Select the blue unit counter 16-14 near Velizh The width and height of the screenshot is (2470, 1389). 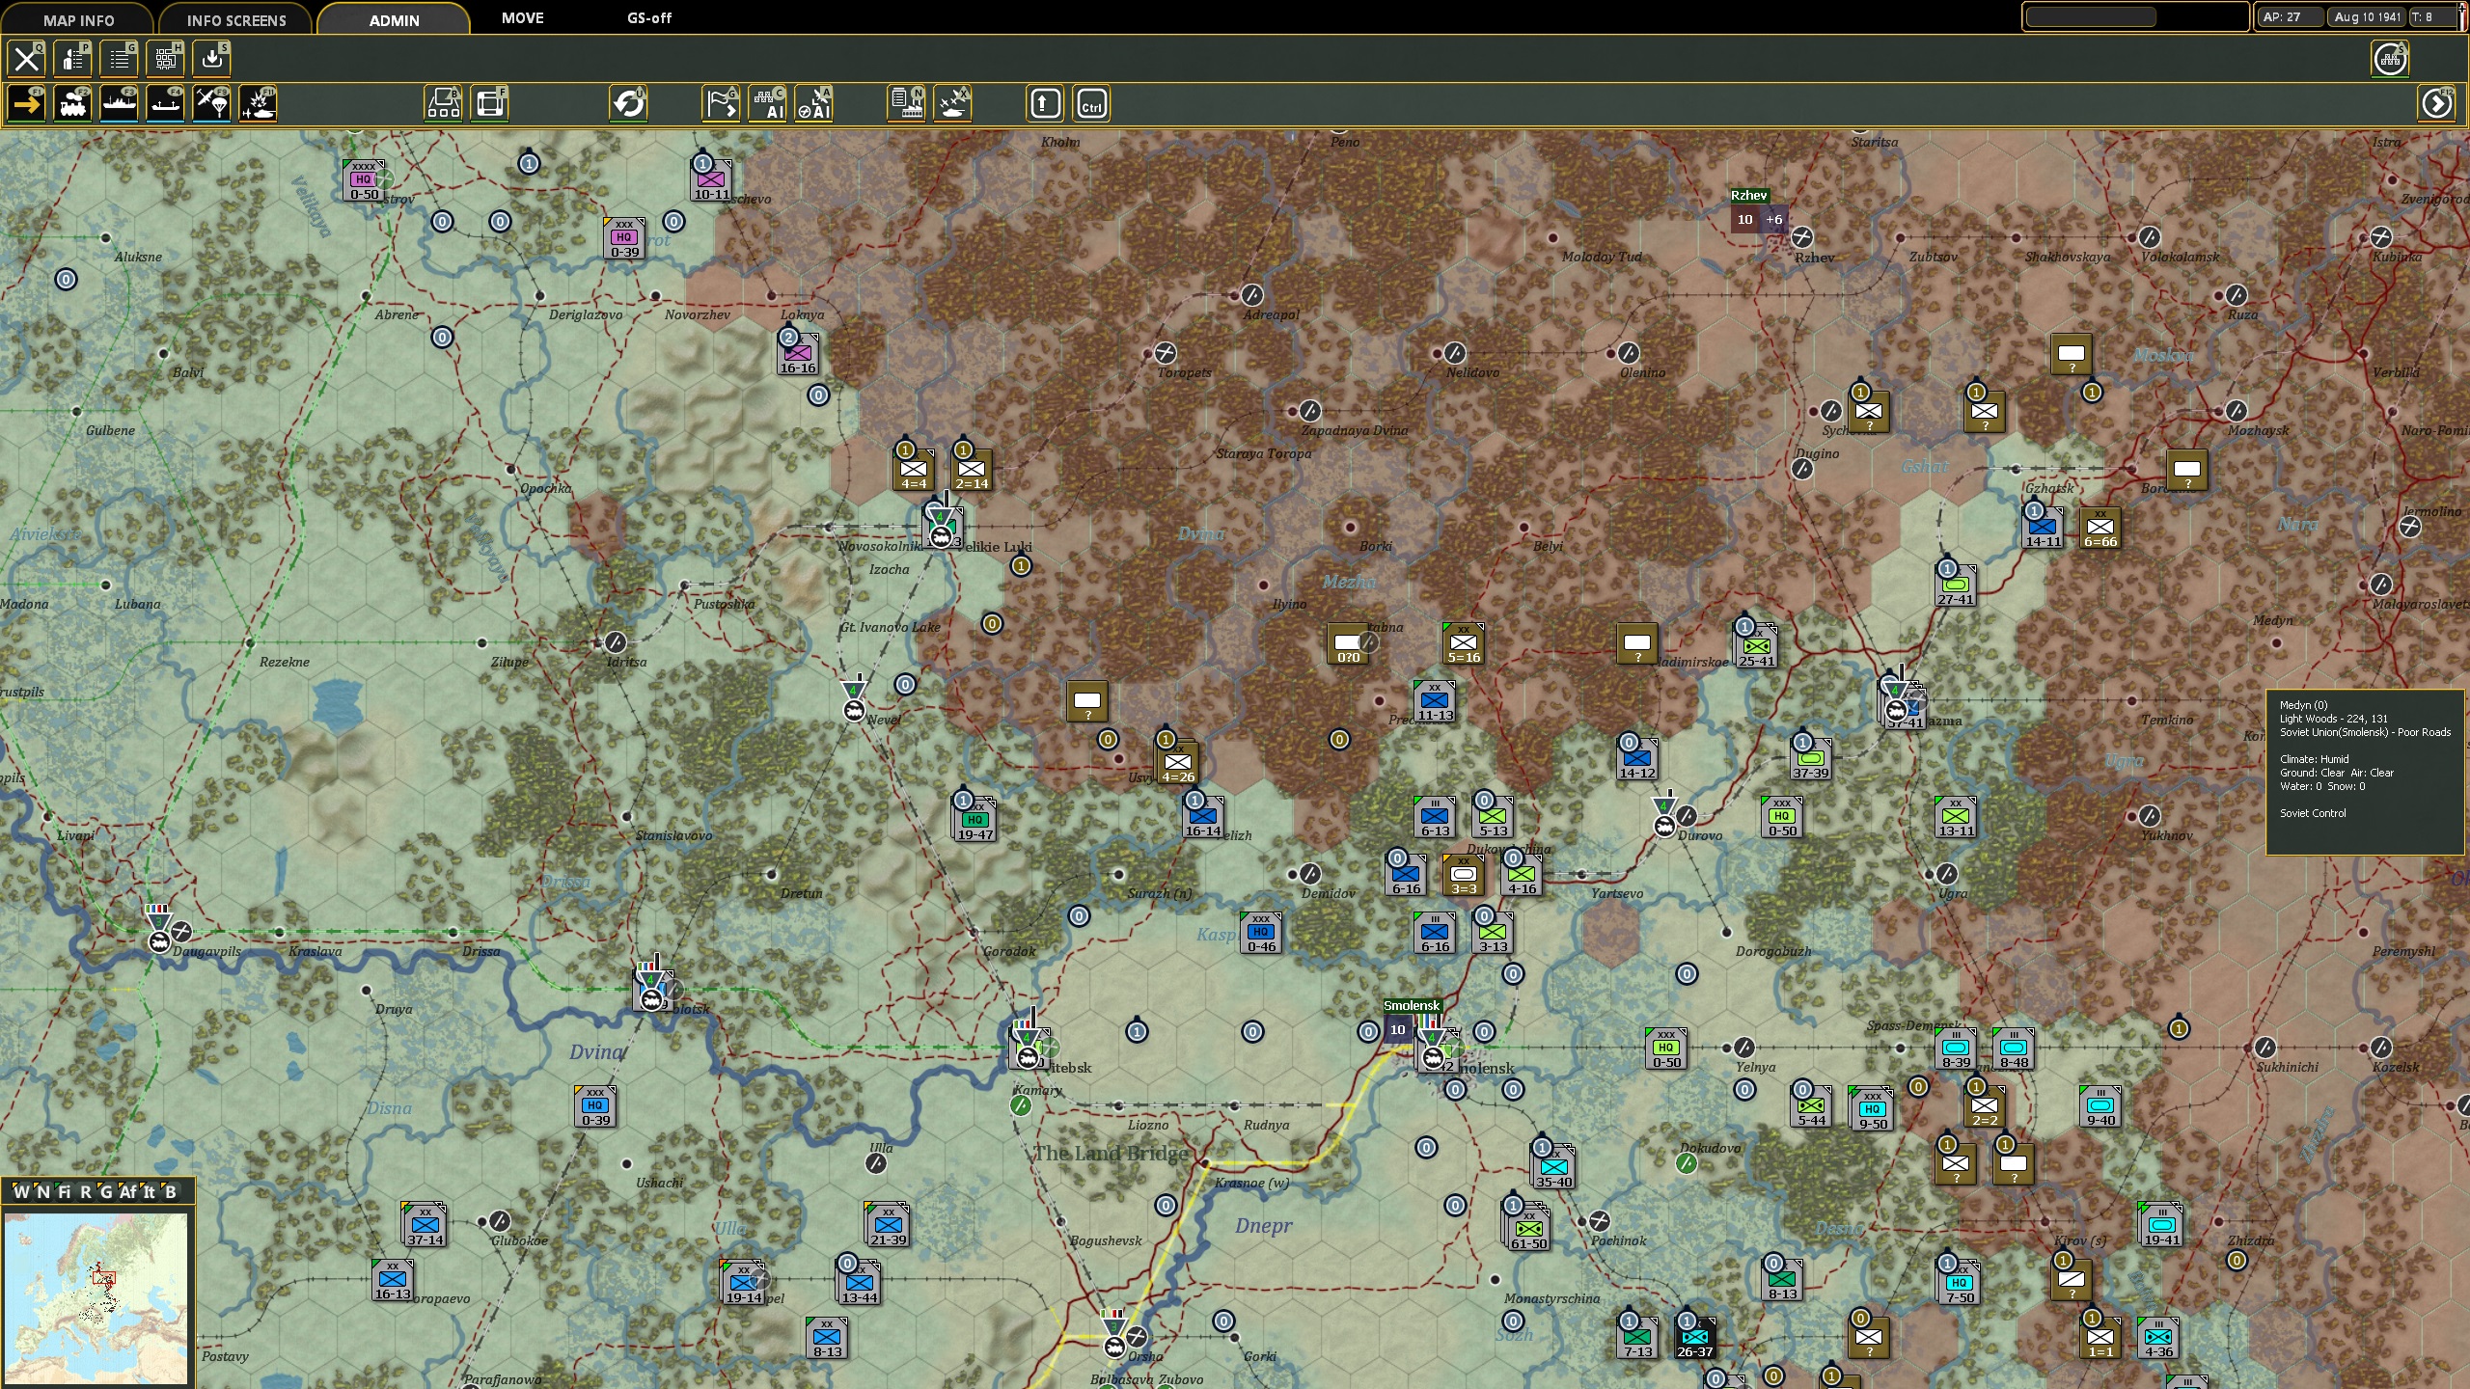(1203, 817)
